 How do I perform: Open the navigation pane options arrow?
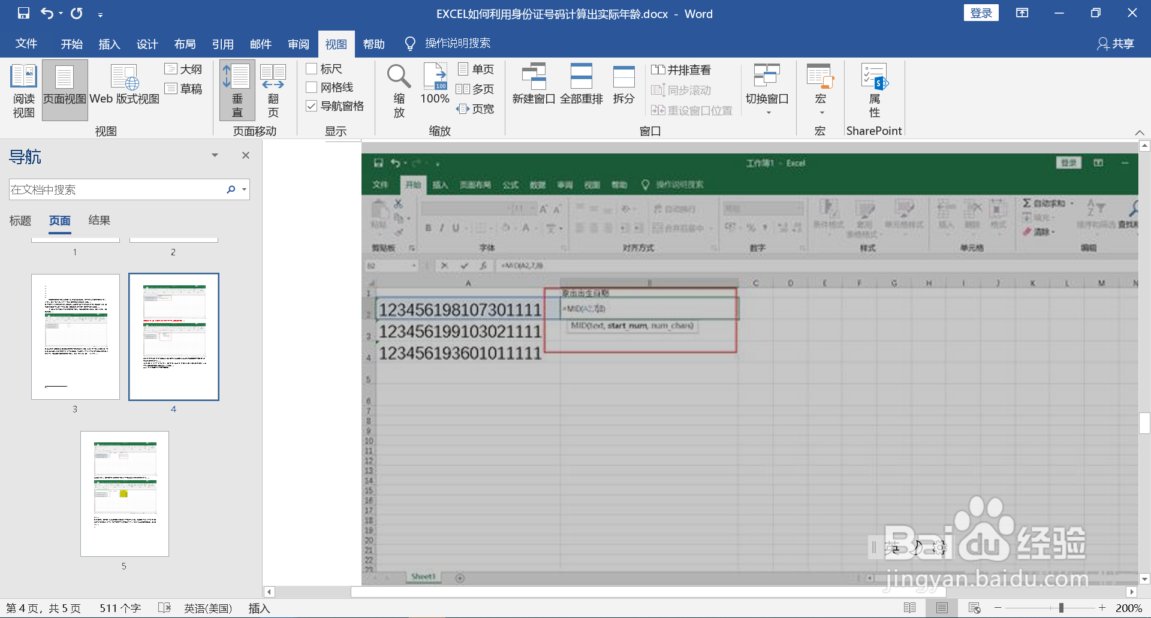215,155
